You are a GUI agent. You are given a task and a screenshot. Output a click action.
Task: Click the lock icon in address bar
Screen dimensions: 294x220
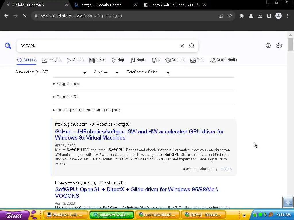(36, 16)
